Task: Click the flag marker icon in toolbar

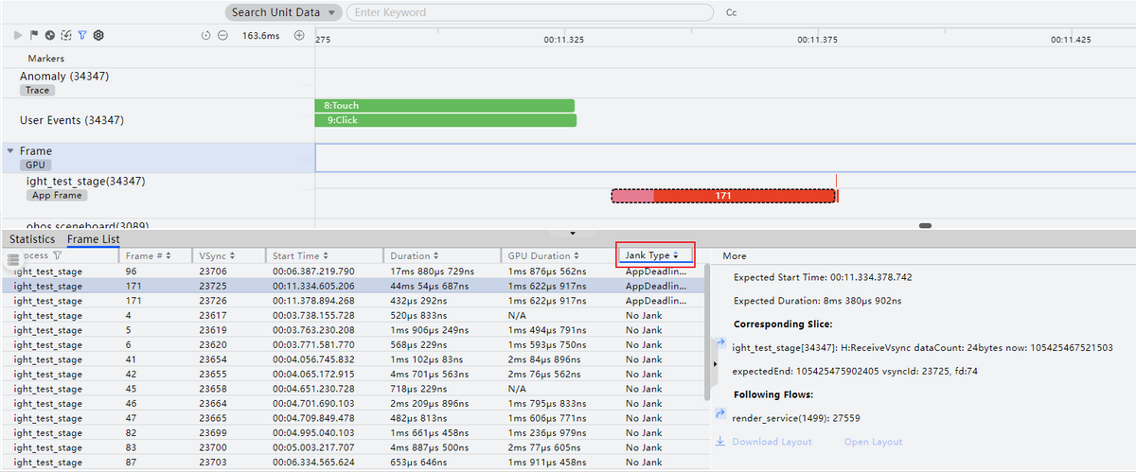Action: (x=34, y=35)
